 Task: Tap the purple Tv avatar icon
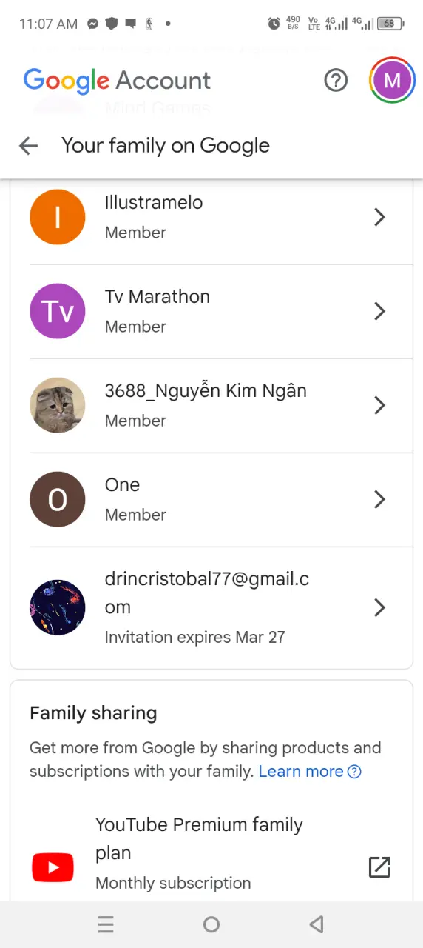point(58,311)
